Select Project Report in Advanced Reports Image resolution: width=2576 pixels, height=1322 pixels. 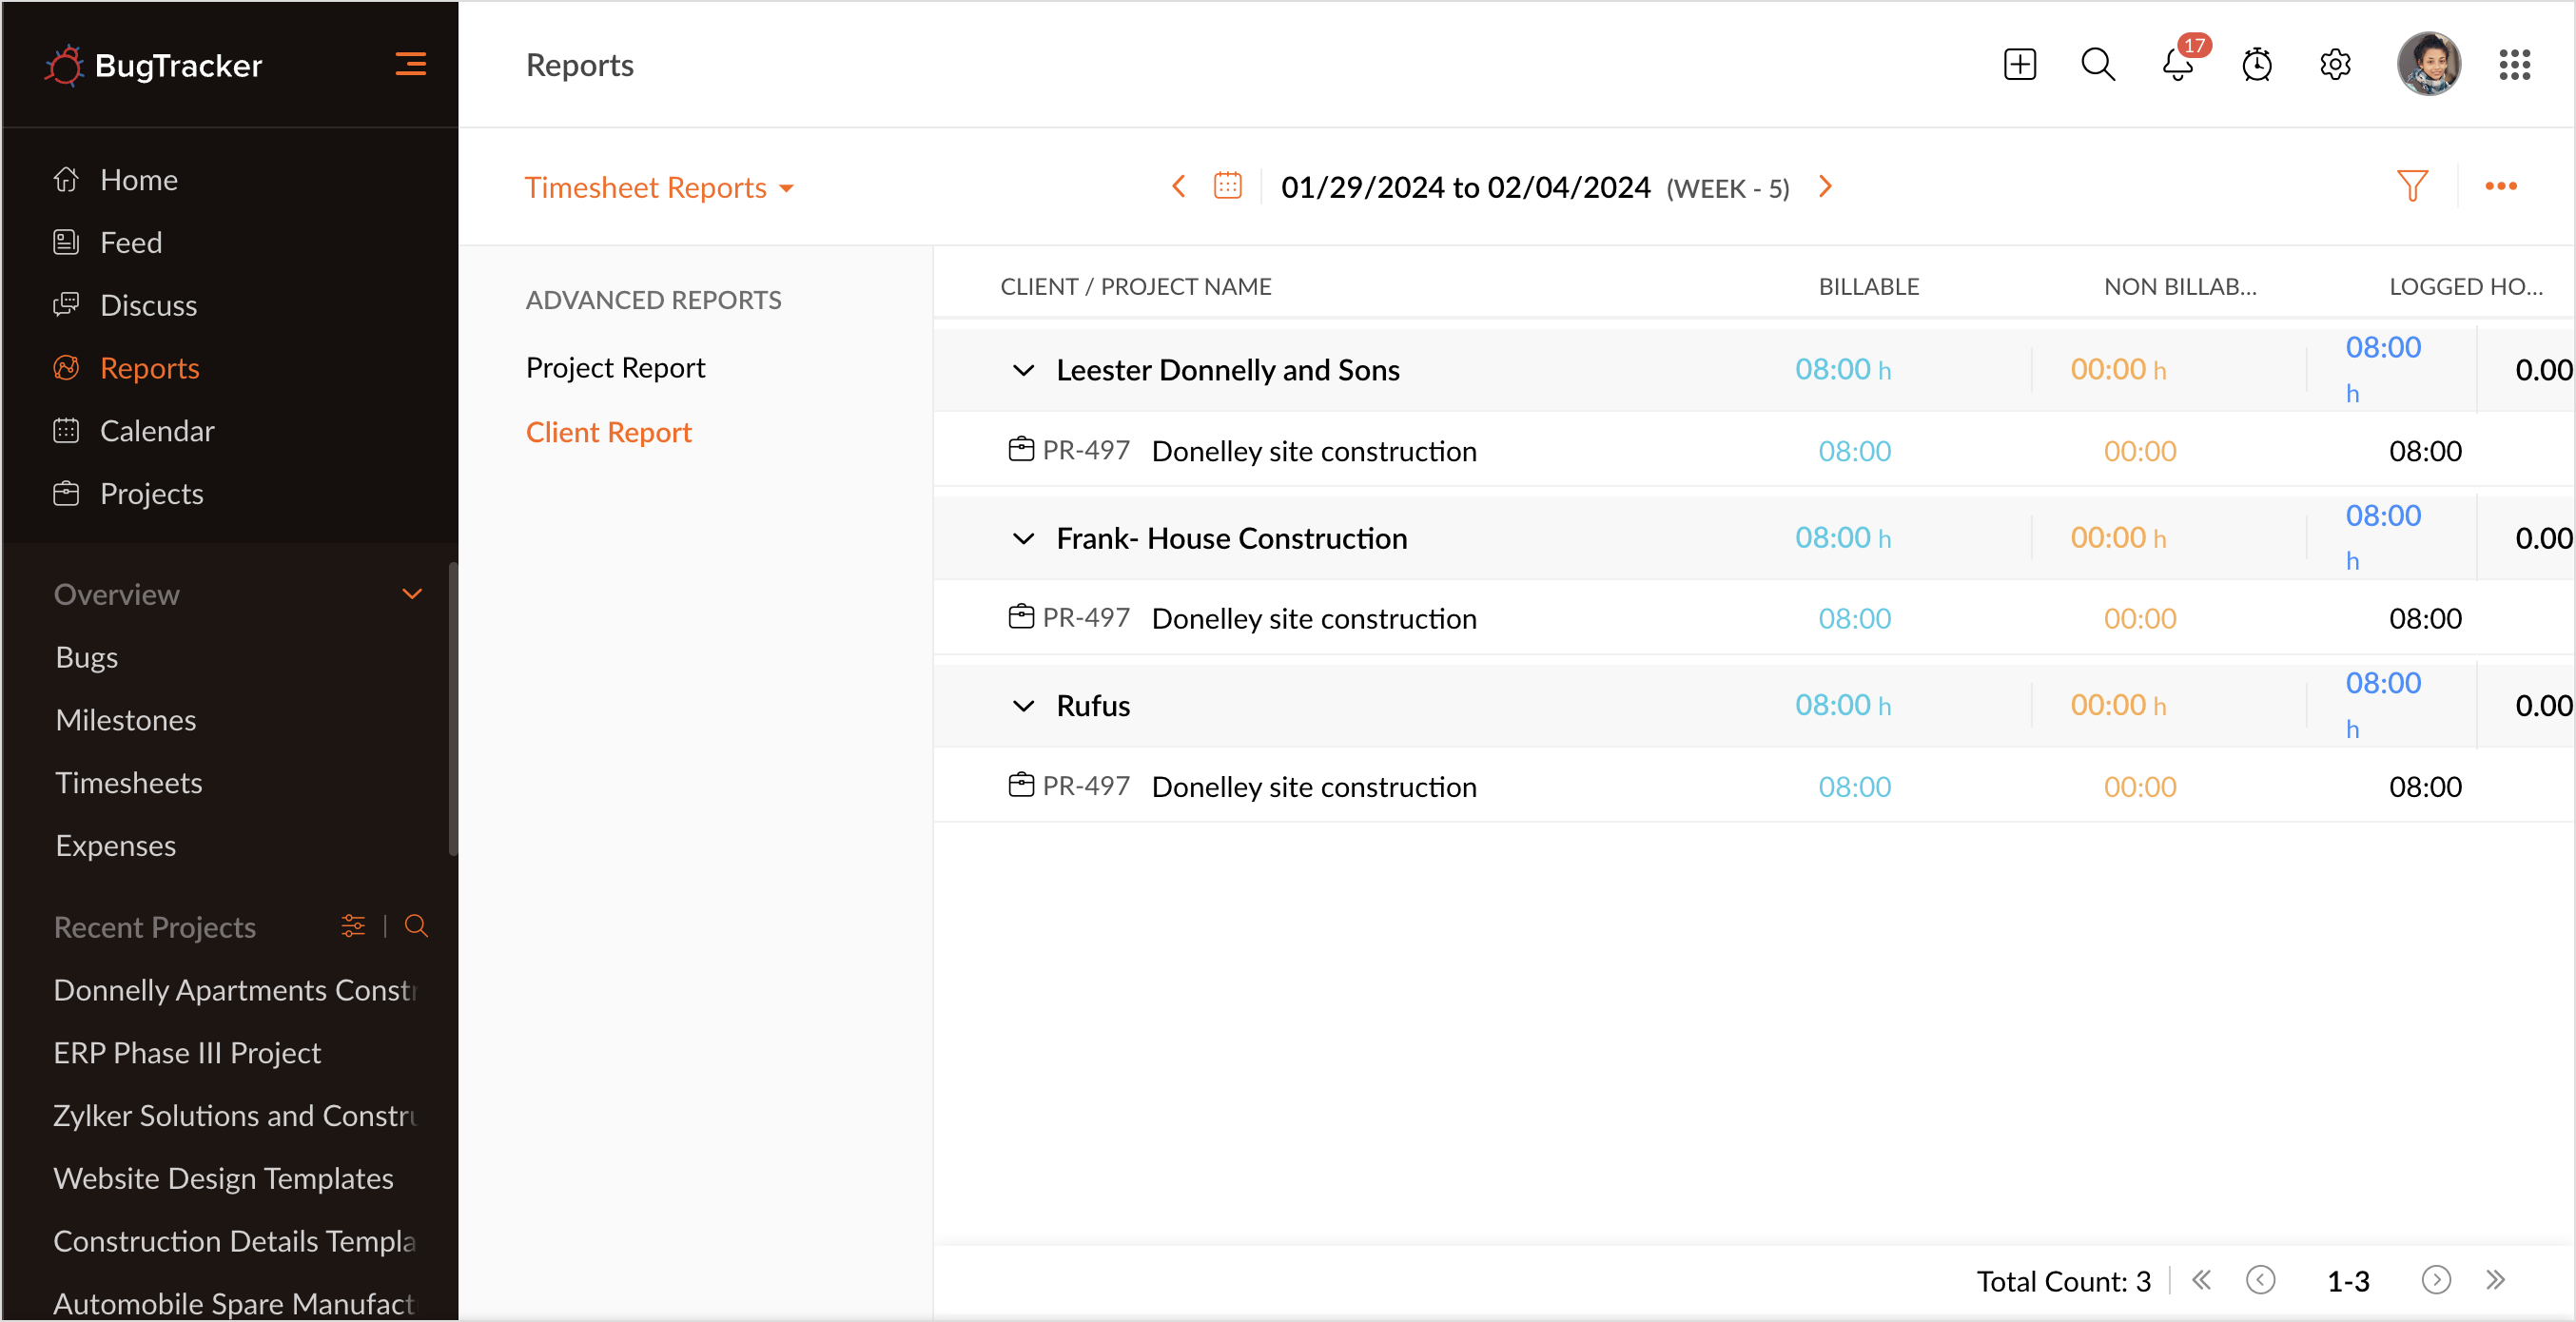click(615, 368)
